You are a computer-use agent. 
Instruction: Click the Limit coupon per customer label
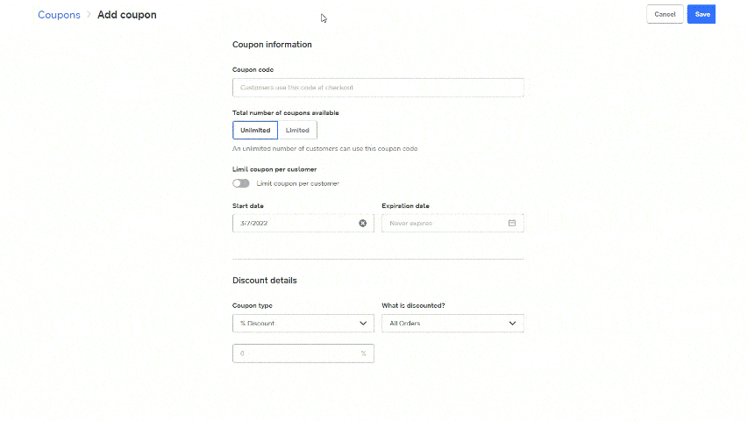(297, 183)
